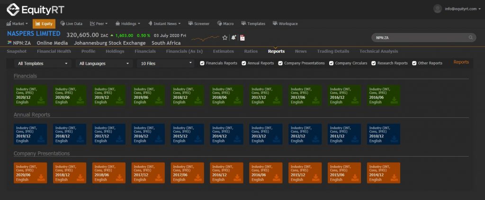Viewport: 485px width, 200px height.
Task: Expand the Instant News menu
Action: [x=164, y=24]
